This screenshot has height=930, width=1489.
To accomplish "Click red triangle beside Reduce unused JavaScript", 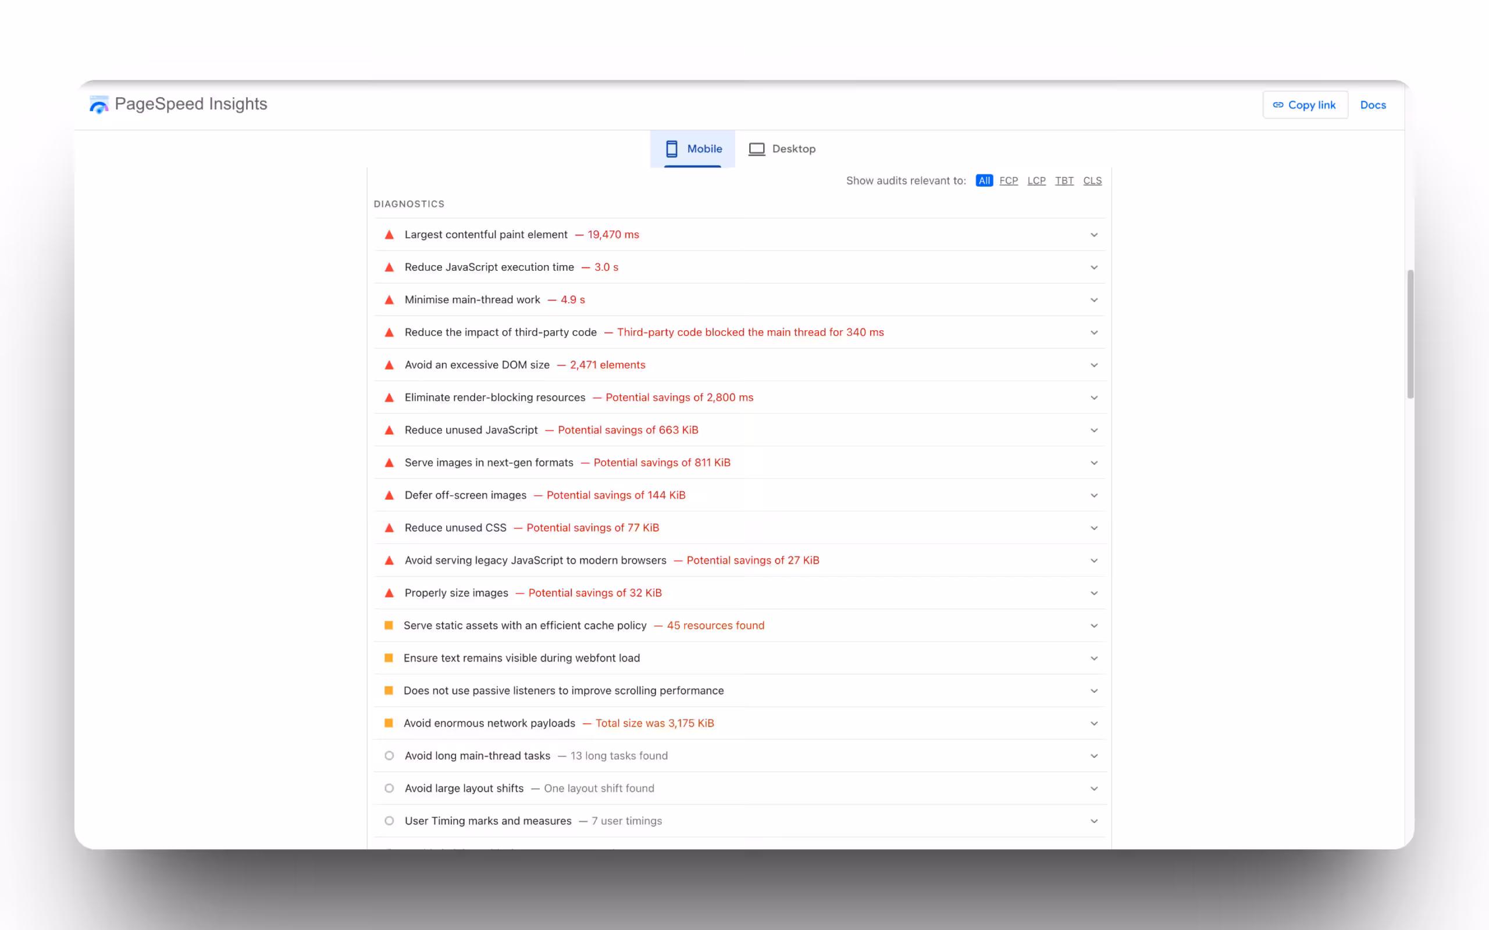I will point(389,431).
